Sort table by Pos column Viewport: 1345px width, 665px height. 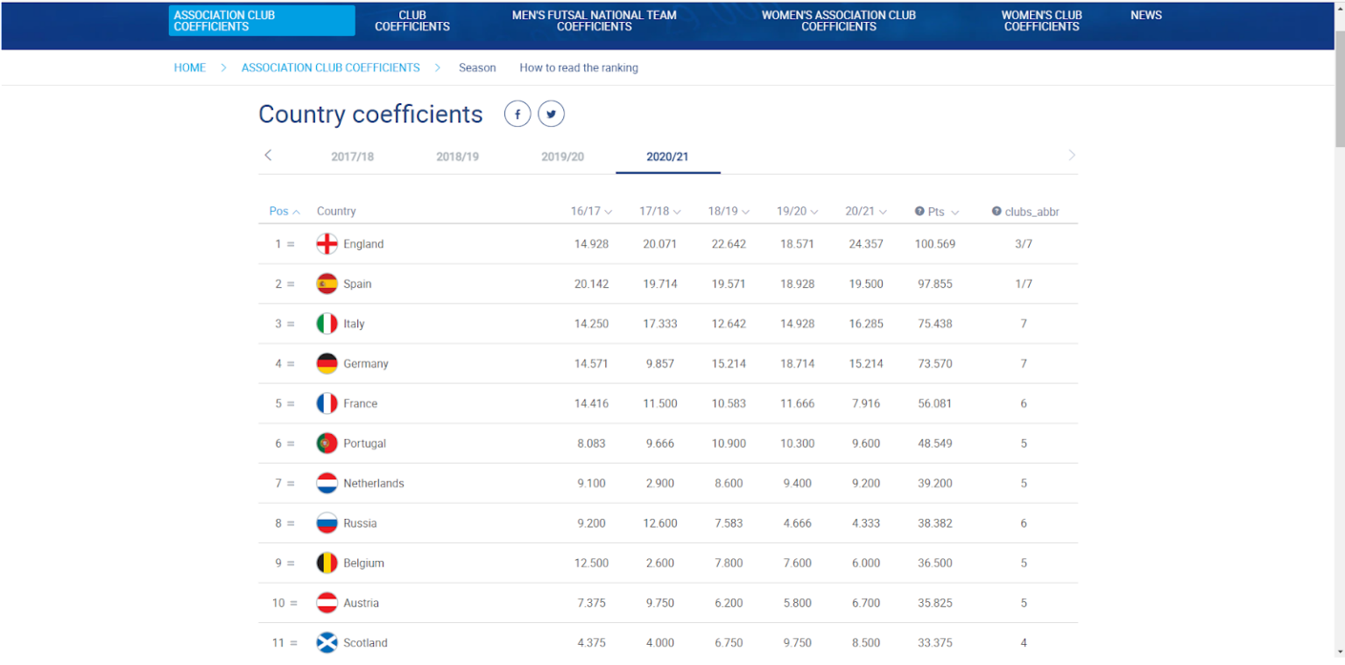point(285,211)
